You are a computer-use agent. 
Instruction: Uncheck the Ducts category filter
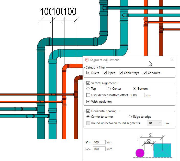(88, 73)
